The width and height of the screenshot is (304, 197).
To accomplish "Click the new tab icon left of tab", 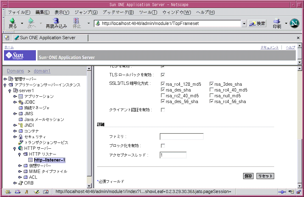I will click(x=7, y=38).
